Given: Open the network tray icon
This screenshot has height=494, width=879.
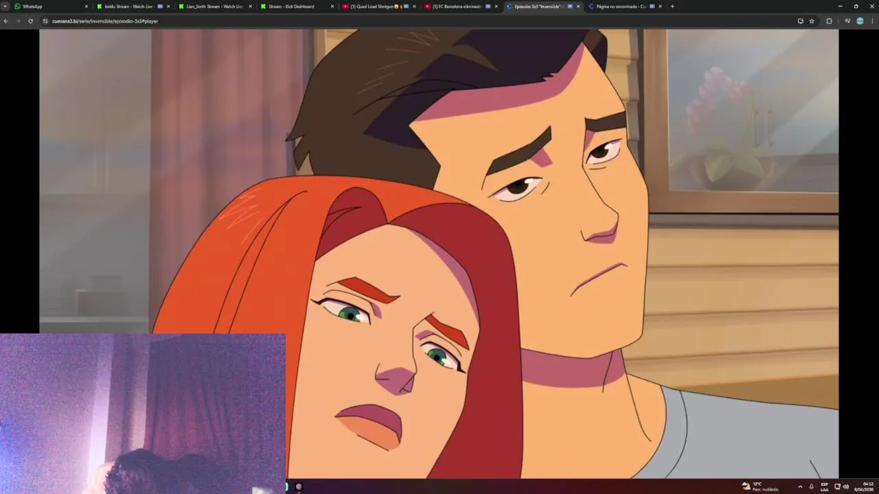Looking at the screenshot, I should (x=837, y=486).
